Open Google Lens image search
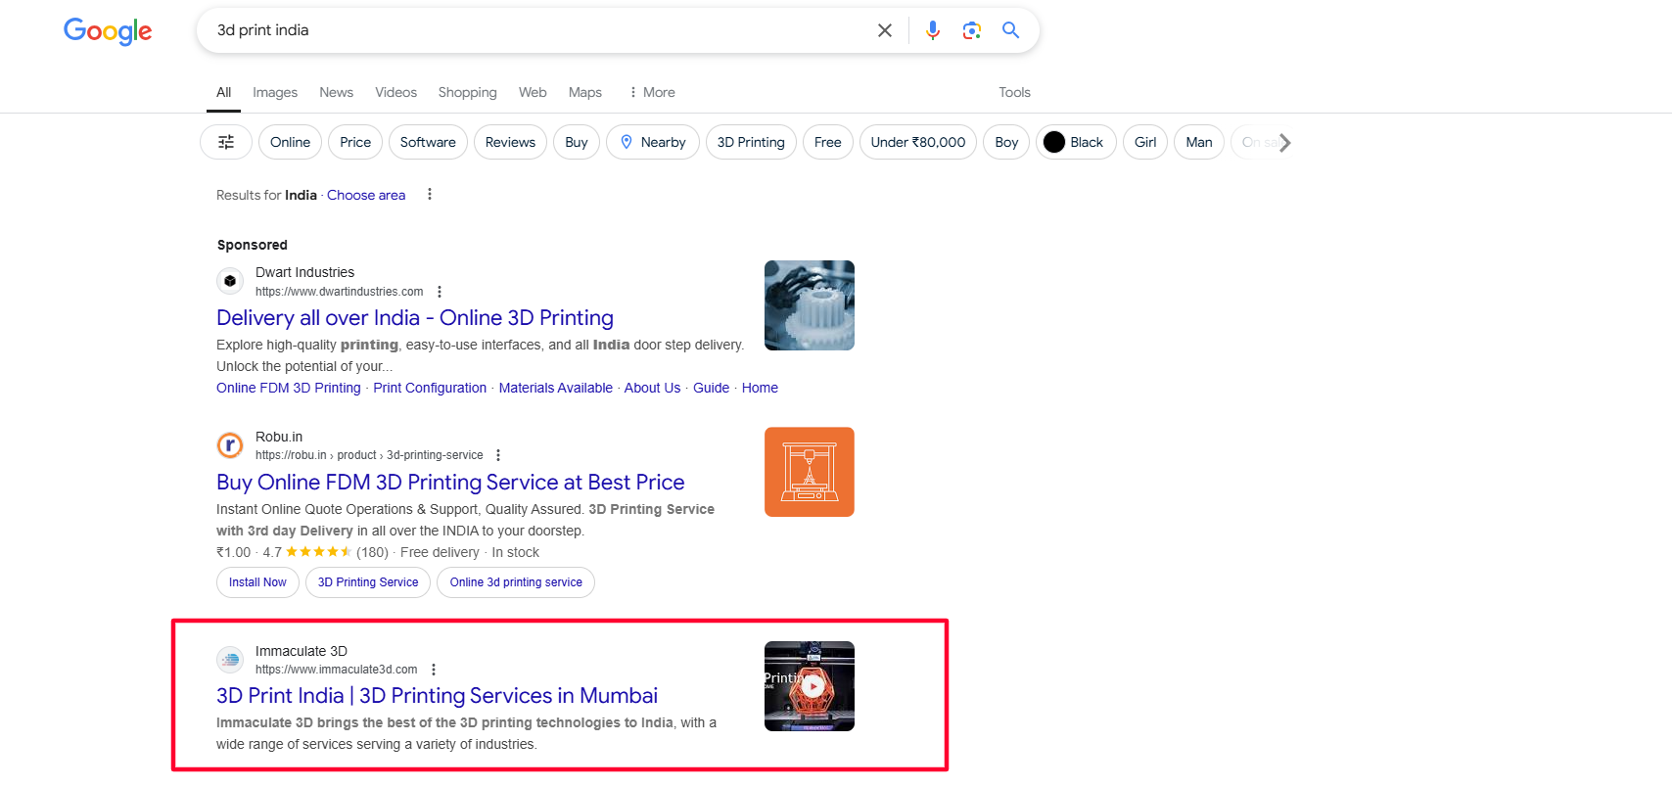Viewport: 1672px width, 788px height. (972, 30)
